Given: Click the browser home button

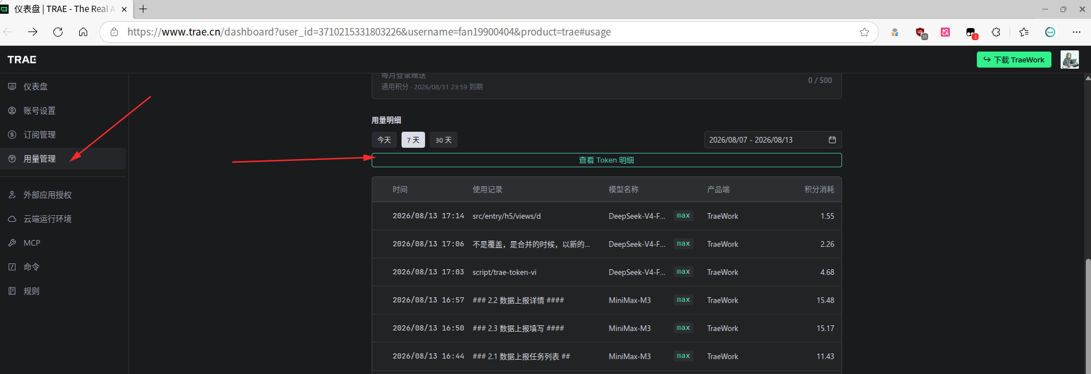Looking at the screenshot, I should [x=83, y=32].
